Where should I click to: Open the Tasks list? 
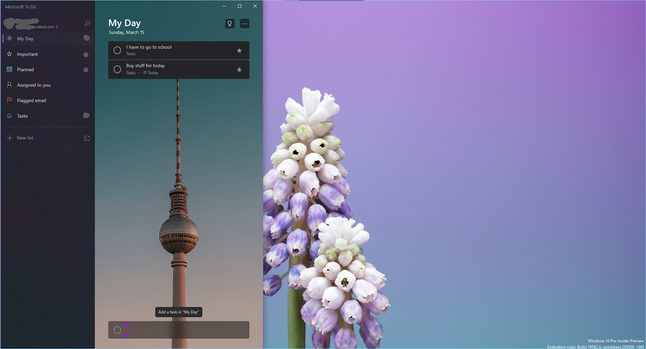pyautogui.click(x=47, y=116)
